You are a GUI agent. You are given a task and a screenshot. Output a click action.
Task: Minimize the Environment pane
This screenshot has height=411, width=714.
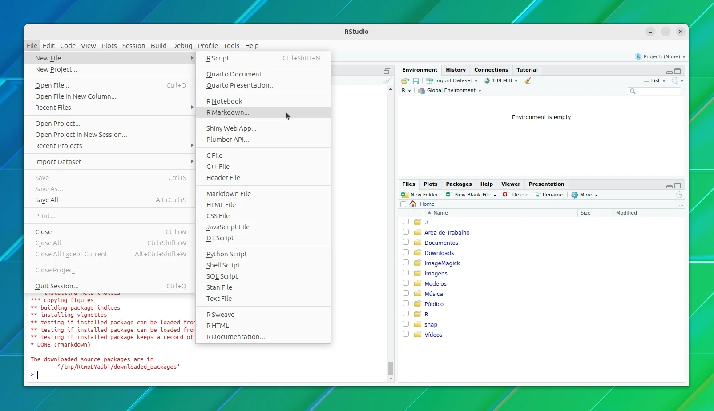pos(669,72)
